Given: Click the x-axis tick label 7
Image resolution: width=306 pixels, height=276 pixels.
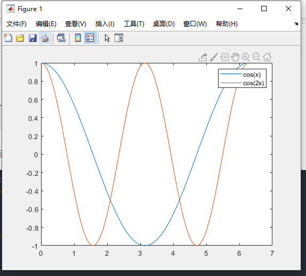Looking at the screenshot, I should tap(272, 254).
